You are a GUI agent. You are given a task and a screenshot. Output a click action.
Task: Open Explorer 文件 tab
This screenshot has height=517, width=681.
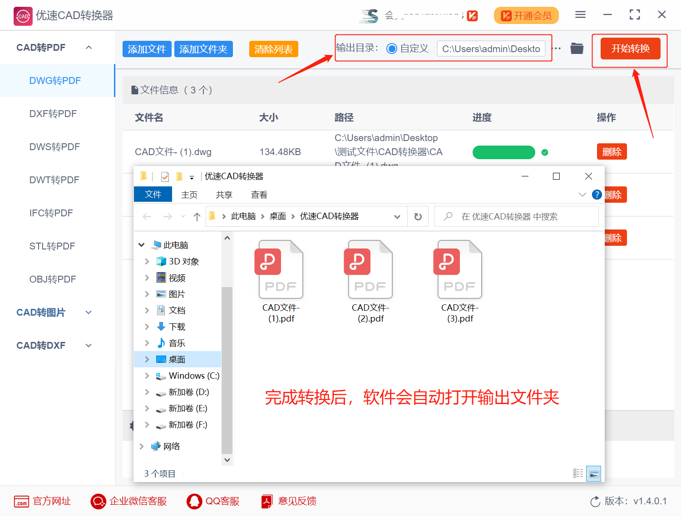(x=153, y=194)
